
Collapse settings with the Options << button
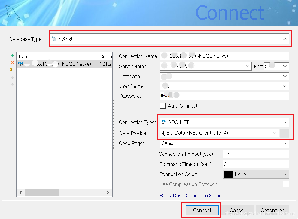tap(272, 210)
